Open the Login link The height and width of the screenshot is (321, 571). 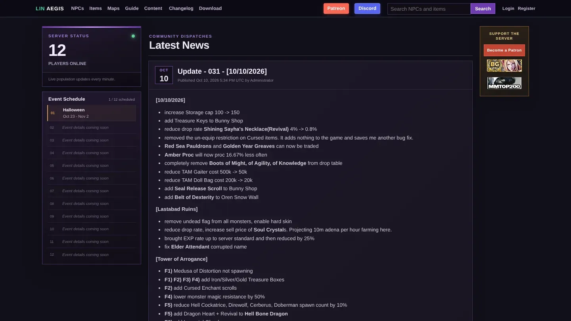point(508,8)
